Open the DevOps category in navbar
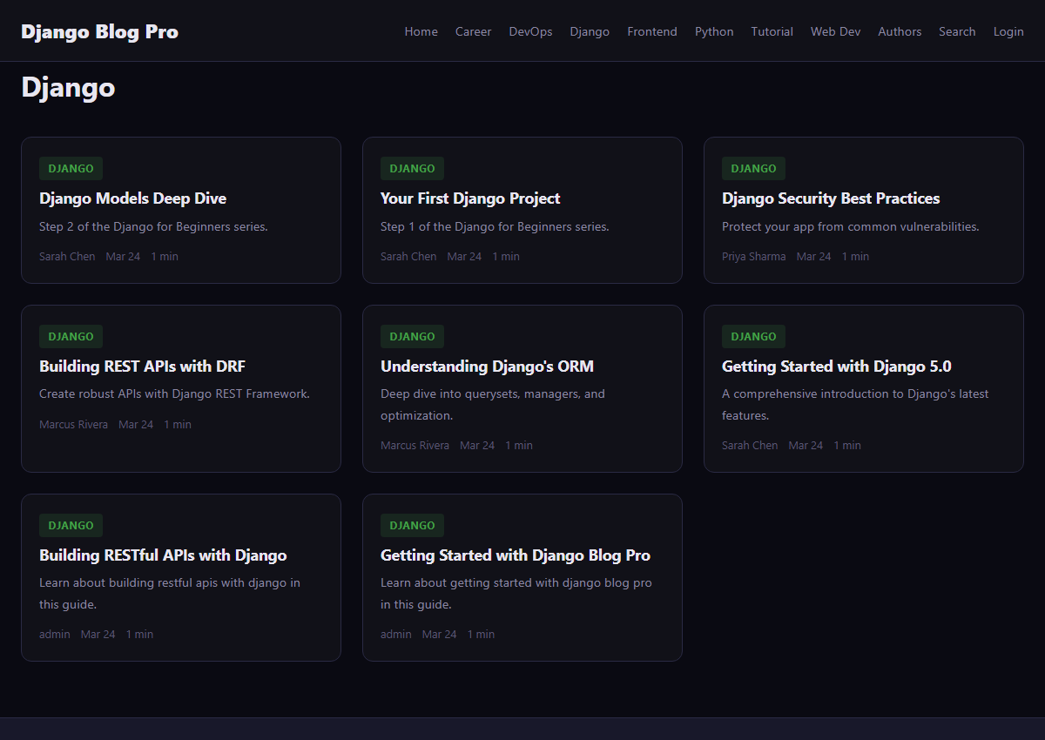 [x=530, y=31]
